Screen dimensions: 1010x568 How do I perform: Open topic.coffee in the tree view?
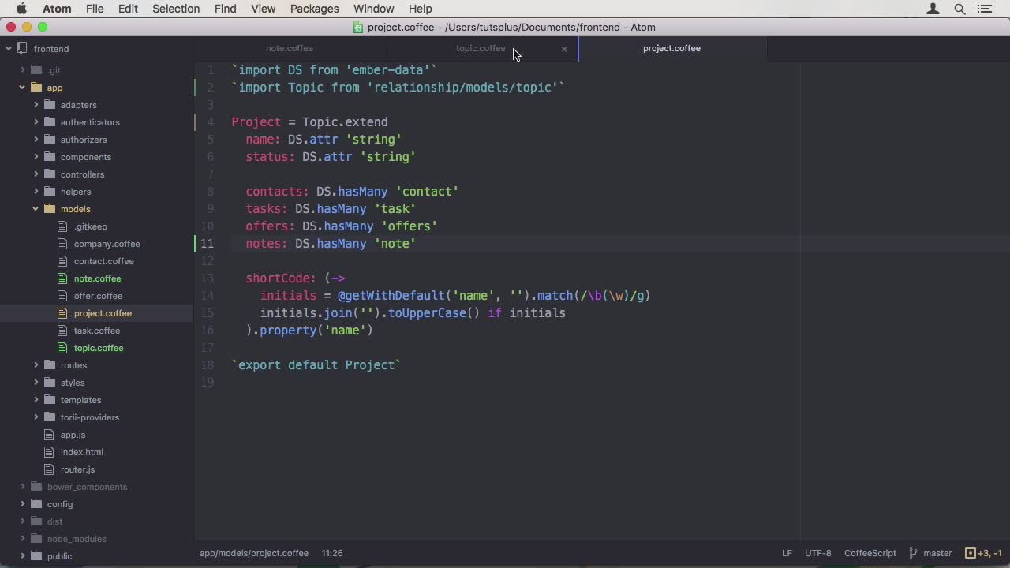pos(99,348)
